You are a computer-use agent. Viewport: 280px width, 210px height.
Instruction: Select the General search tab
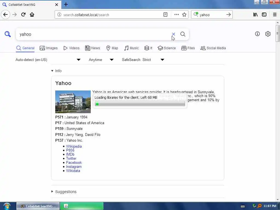coord(25,48)
